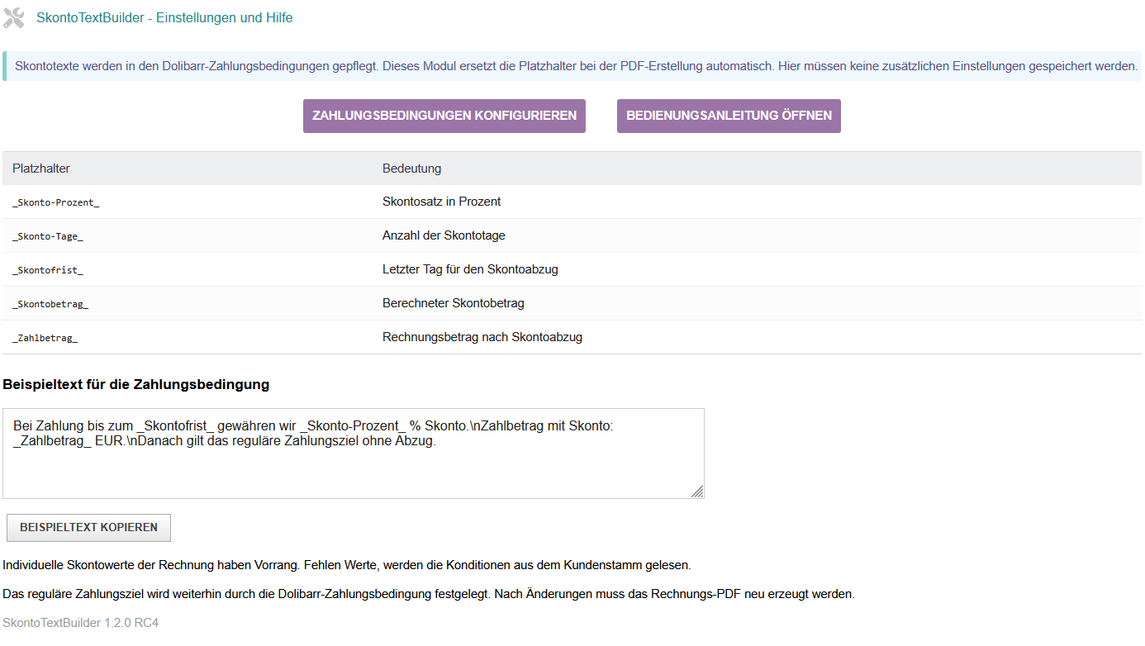Viewport: 1145px width, 646px height.
Task: Click the Bedeutung column header
Action: 412,169
